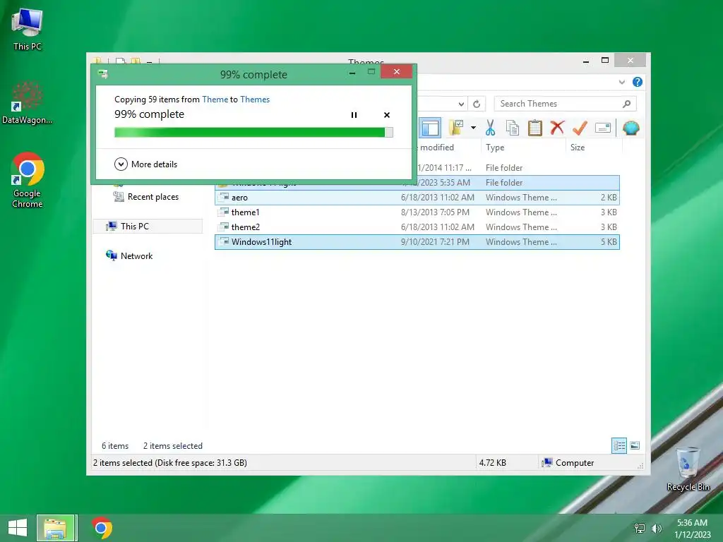723x542 pixels.
Task: Click the folder options checkmark icon
Action: pyautogui.click(x=456, y=128)
